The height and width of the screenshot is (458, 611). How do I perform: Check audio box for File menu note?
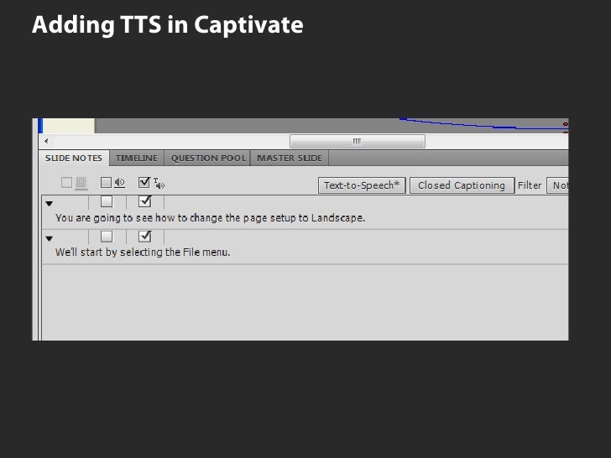click(x=107, y=237)
